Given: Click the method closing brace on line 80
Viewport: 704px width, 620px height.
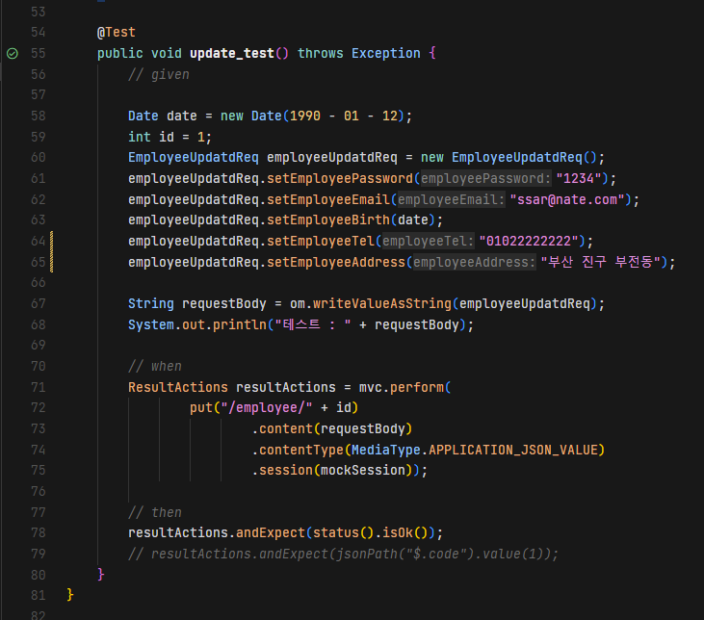Looking at the screenshot, I should tap(101, 575).
